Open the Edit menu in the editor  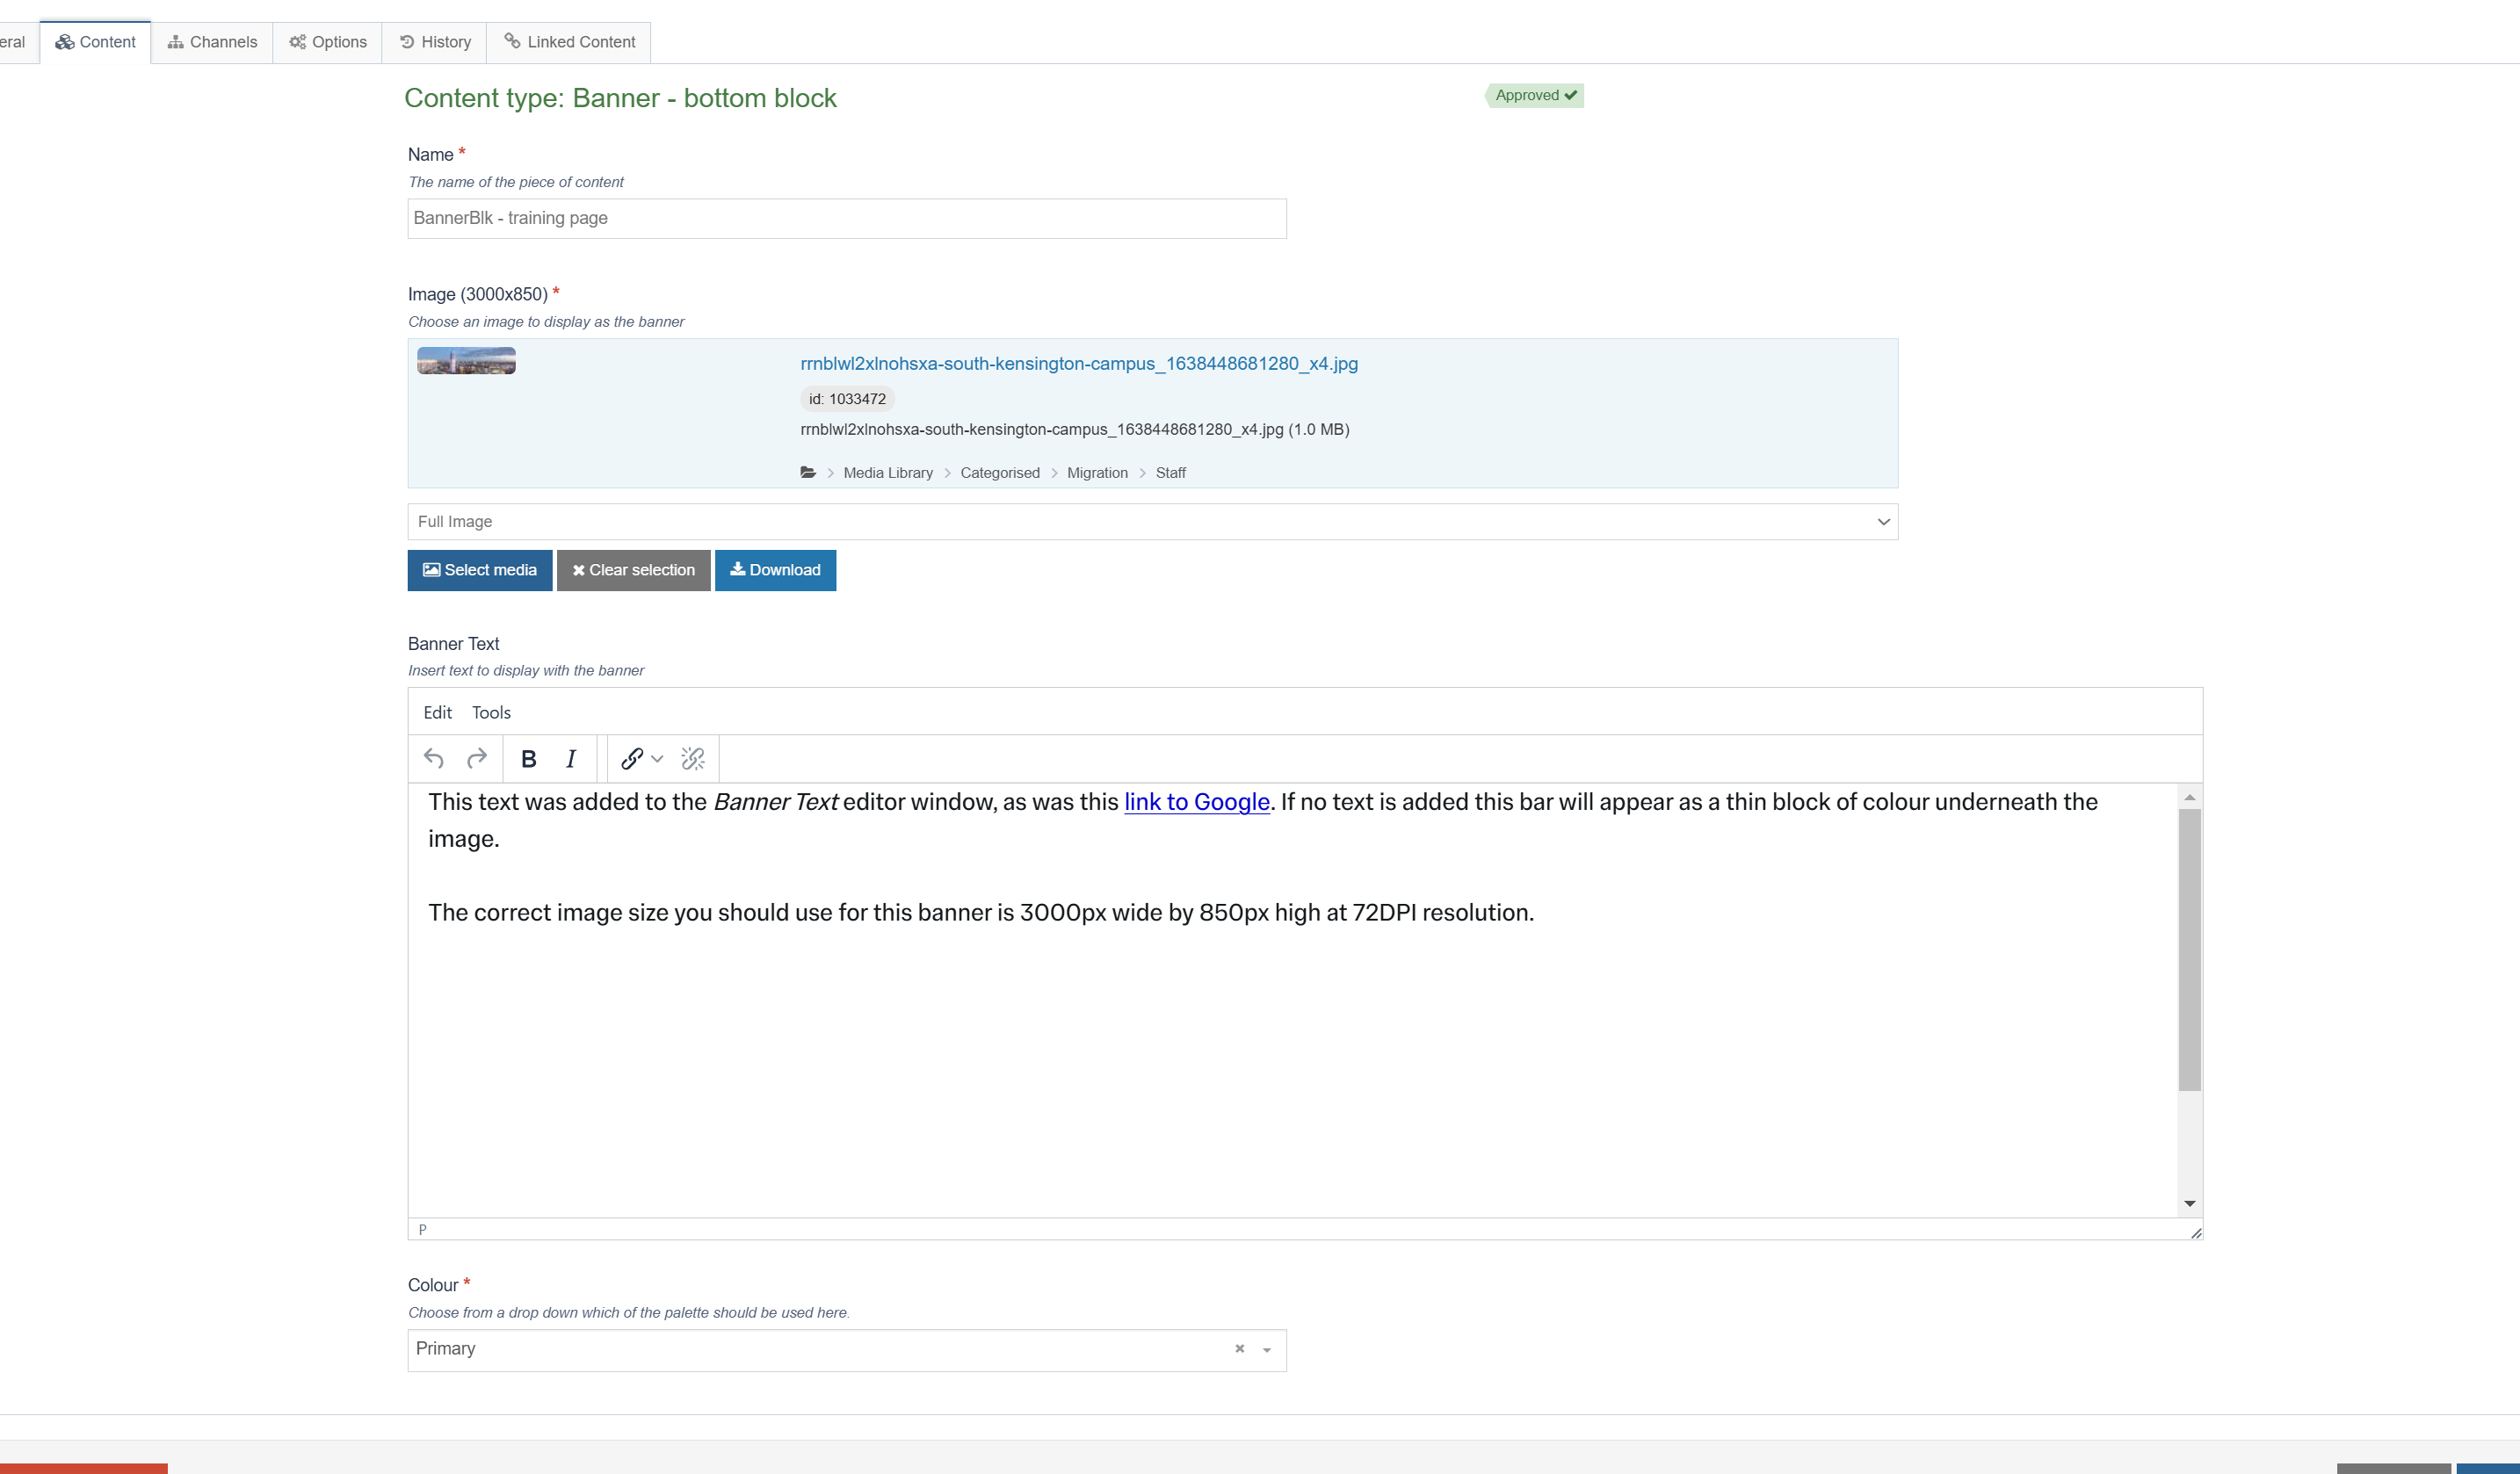click(437, 713)
